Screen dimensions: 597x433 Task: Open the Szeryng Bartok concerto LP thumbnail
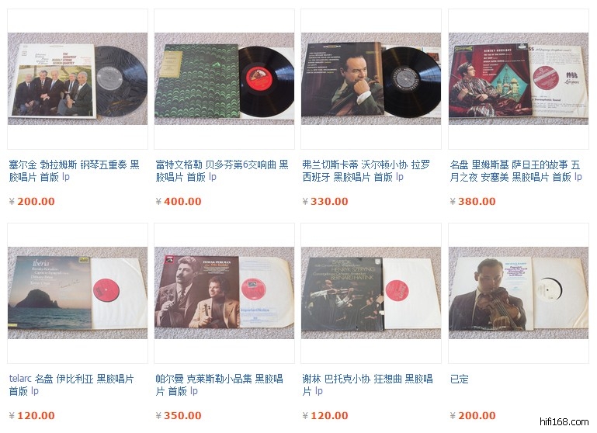371,293
